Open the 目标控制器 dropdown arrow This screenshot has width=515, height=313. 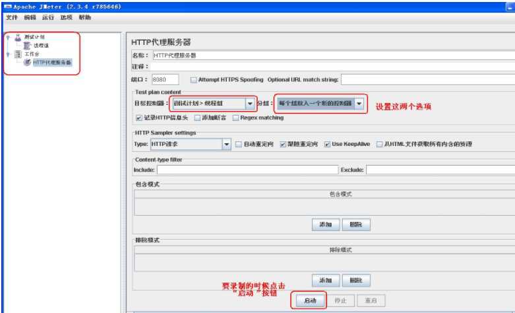[250, 104]
